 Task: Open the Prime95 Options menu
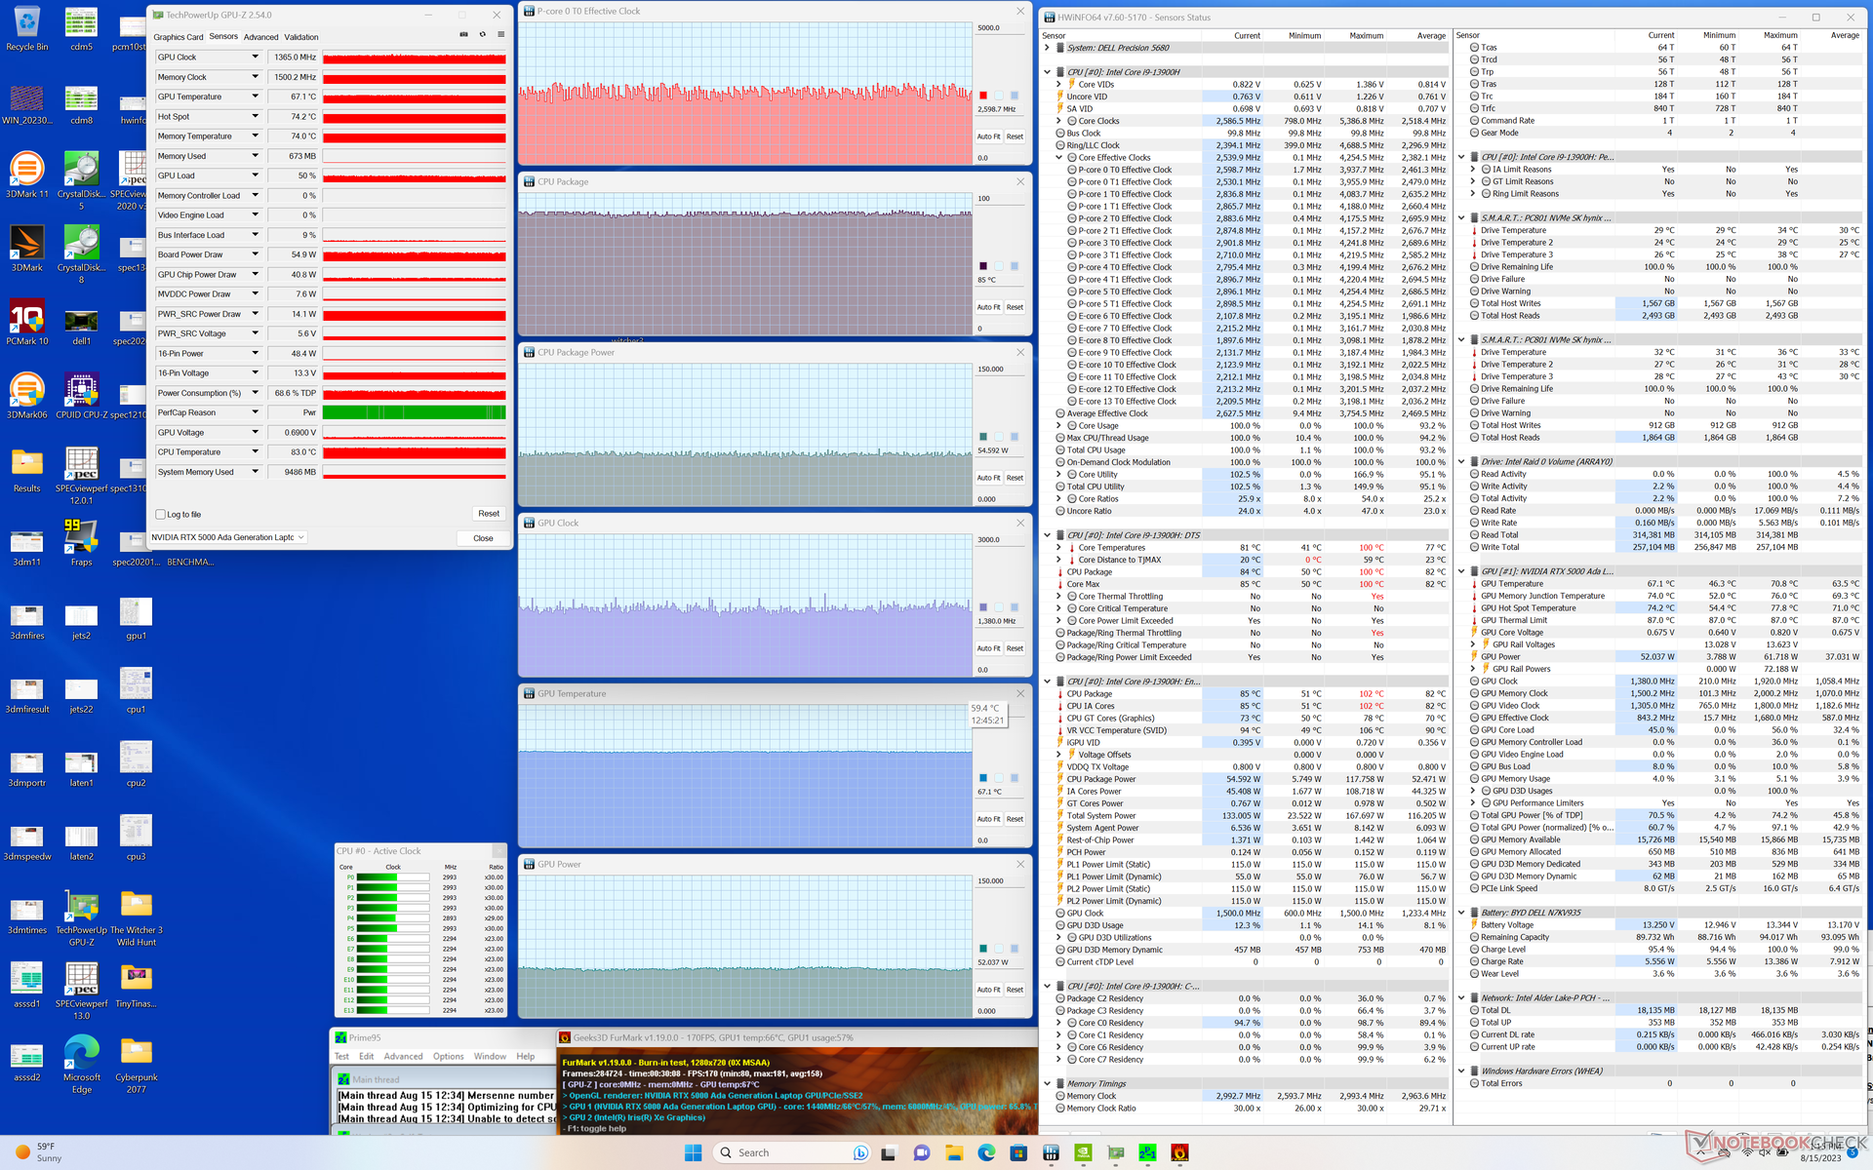tap(448, 1056)
